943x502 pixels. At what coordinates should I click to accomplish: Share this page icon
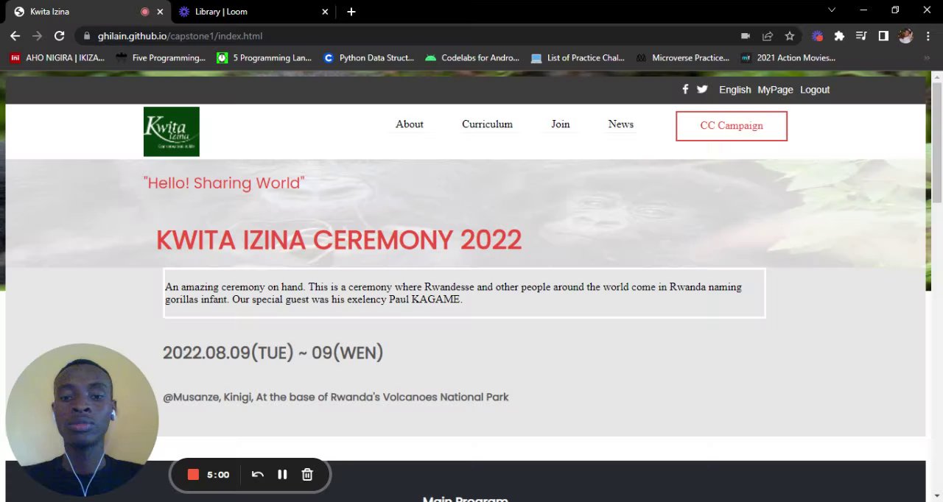768,35
